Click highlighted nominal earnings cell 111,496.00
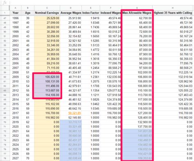 coord(47,86)
